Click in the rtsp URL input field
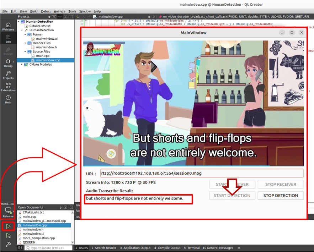This screenshot has height=252, width=314. point(202,173)
